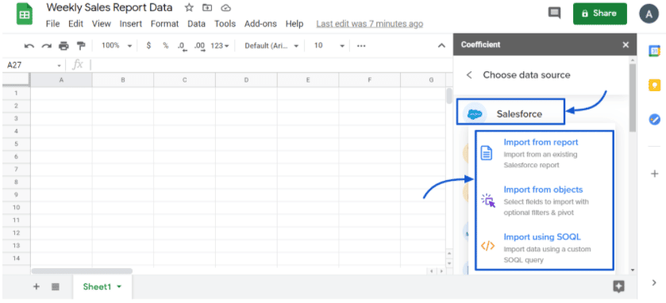Decrease decimal places
Image resolution: width=666 pixels, height=303 pixels.
pos(181,46)
